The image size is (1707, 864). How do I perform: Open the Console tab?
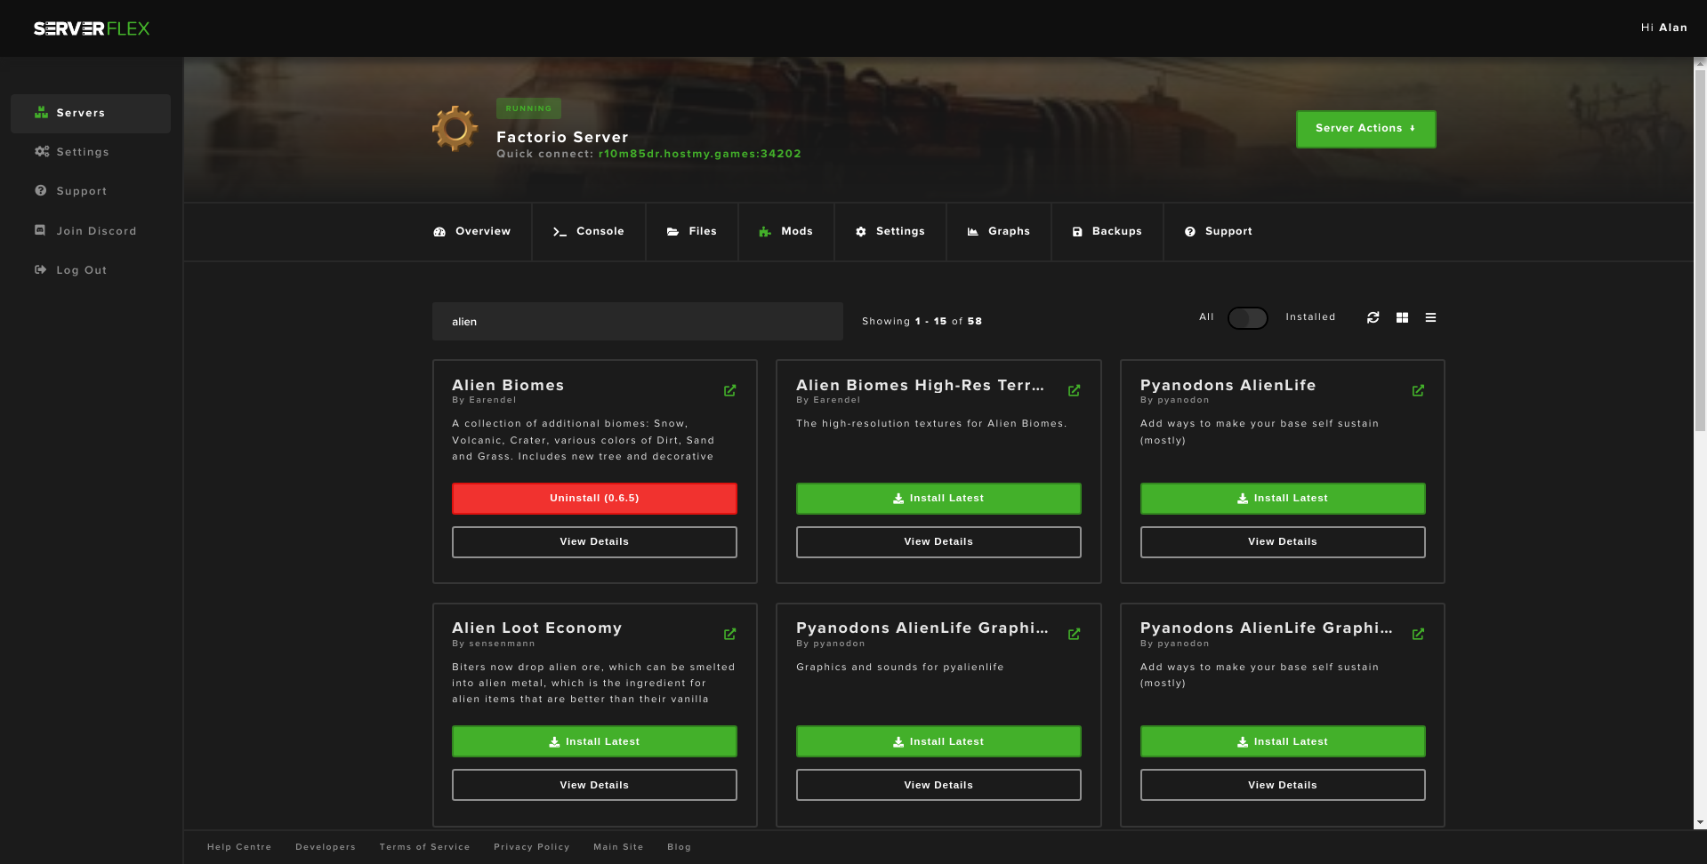tap(589, 231)
